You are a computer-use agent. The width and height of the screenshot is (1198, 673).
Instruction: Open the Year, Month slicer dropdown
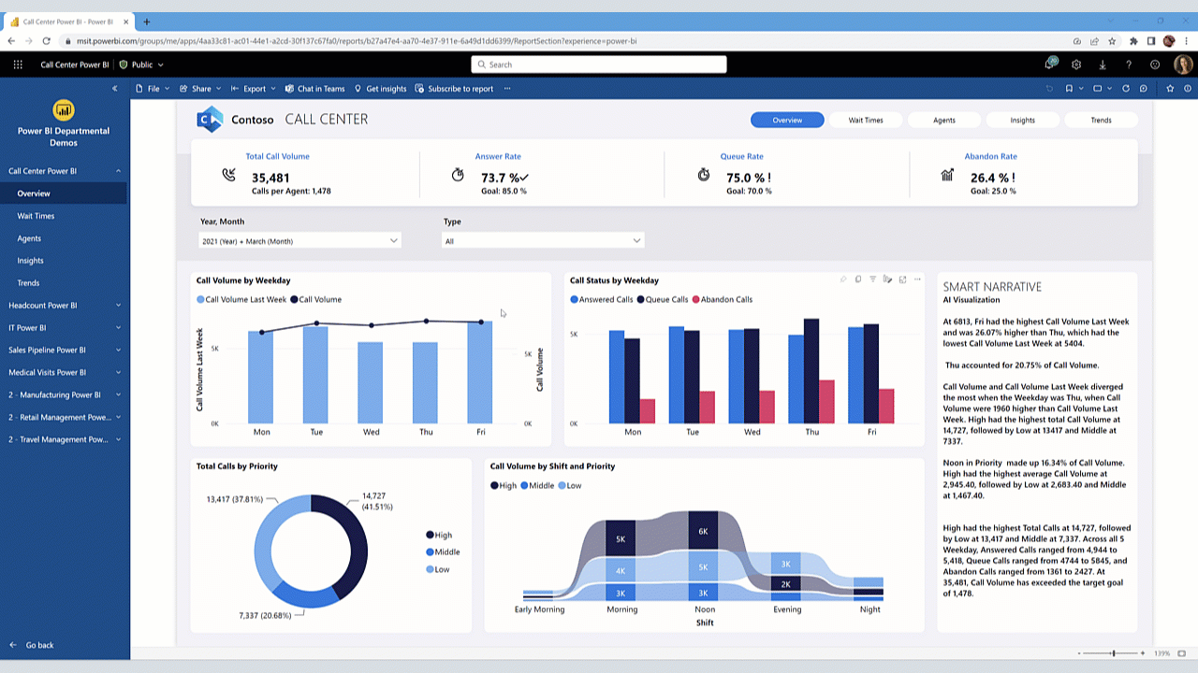coord(299,241)
